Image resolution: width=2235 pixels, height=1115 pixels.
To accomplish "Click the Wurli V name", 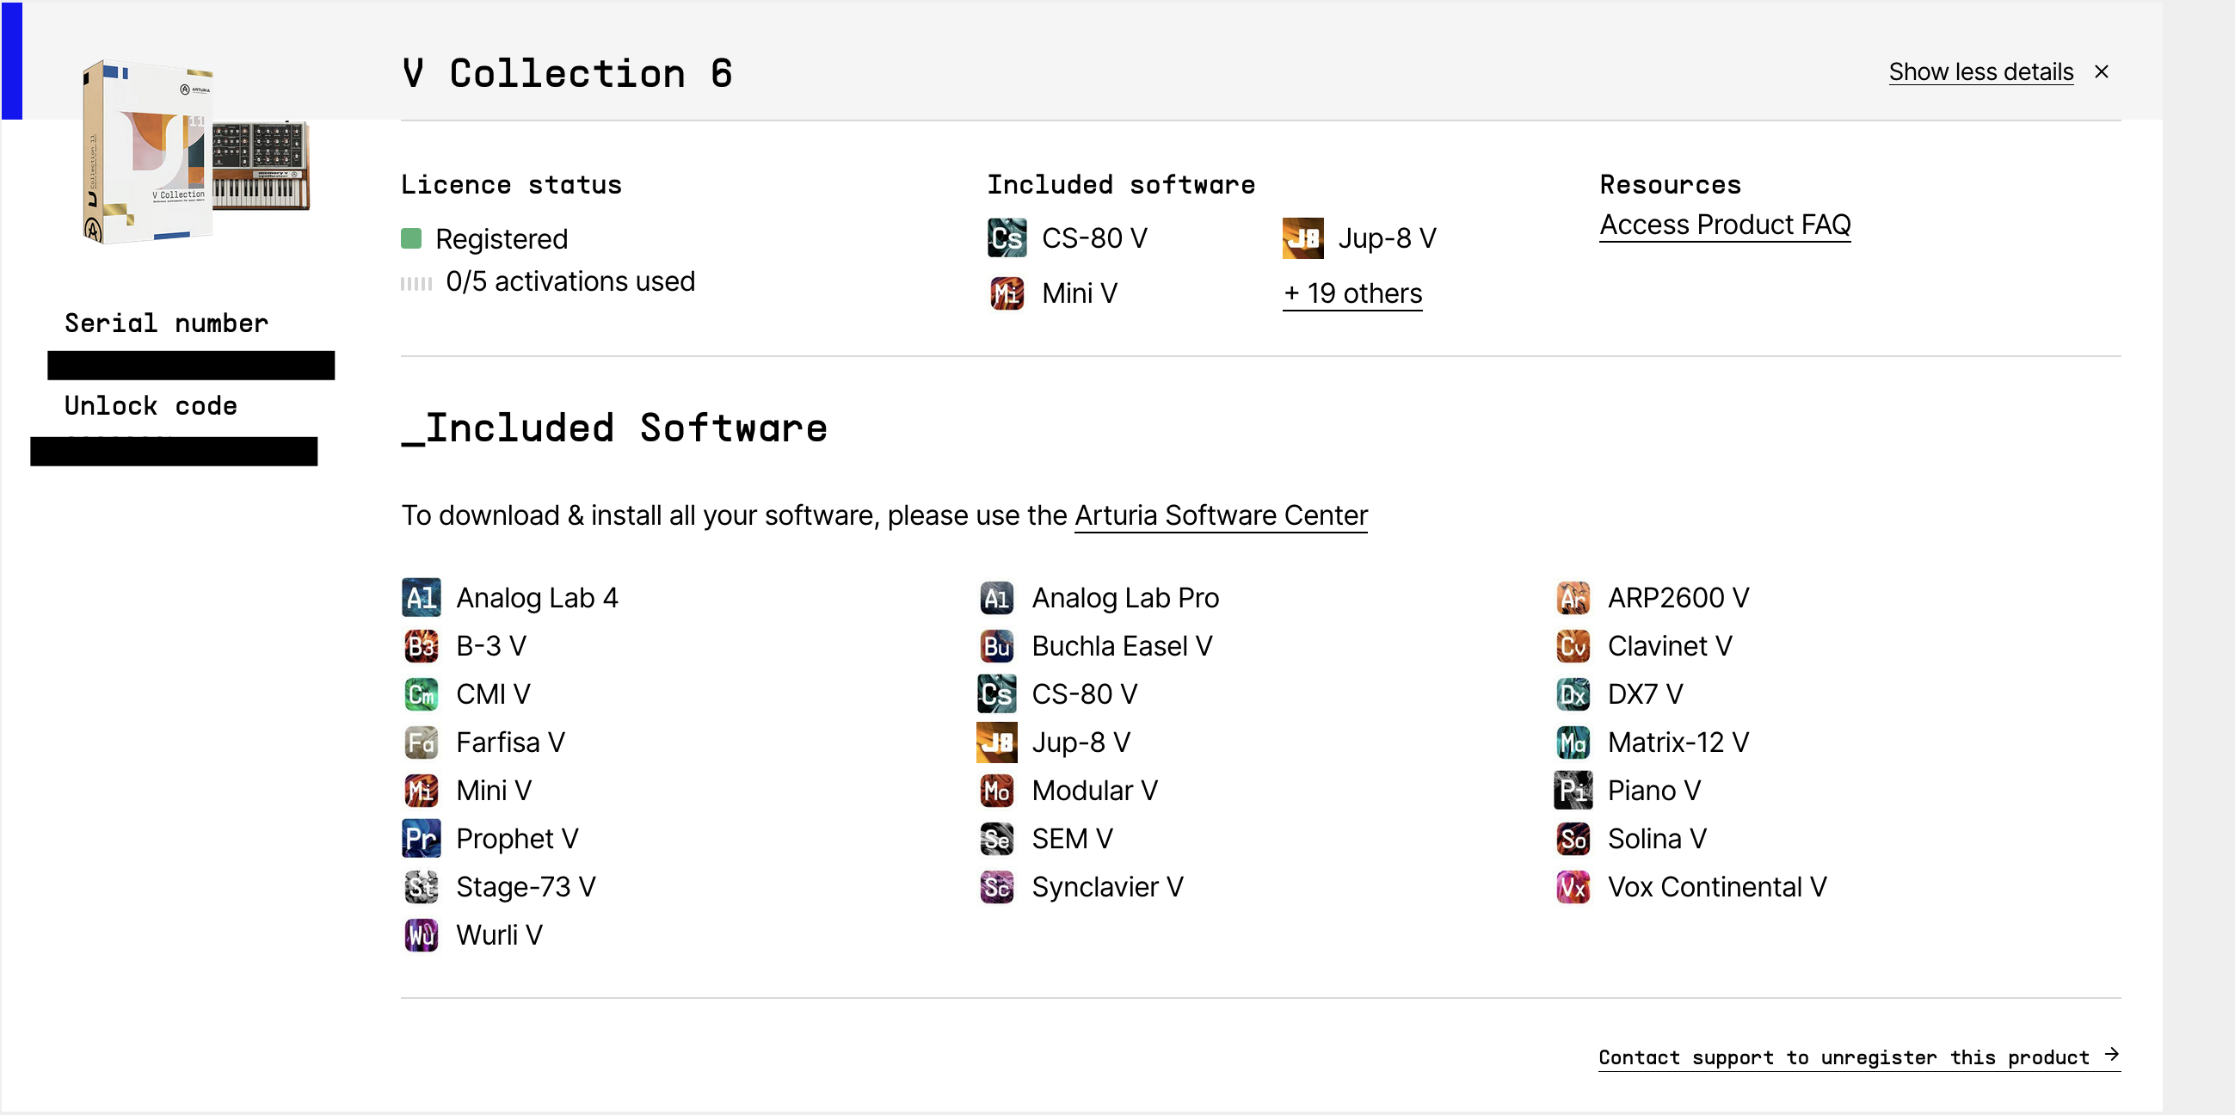I will click(x=499, y=935).
